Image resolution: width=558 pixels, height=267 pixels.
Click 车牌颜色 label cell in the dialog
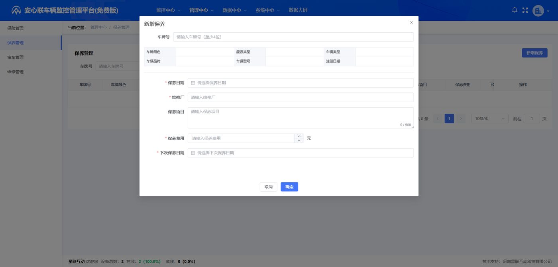pos(160,52)
